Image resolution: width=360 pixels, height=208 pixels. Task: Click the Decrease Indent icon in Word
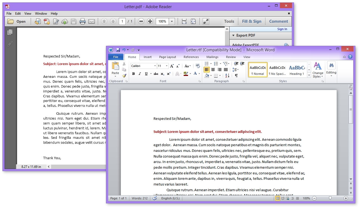tap(236, 64)
